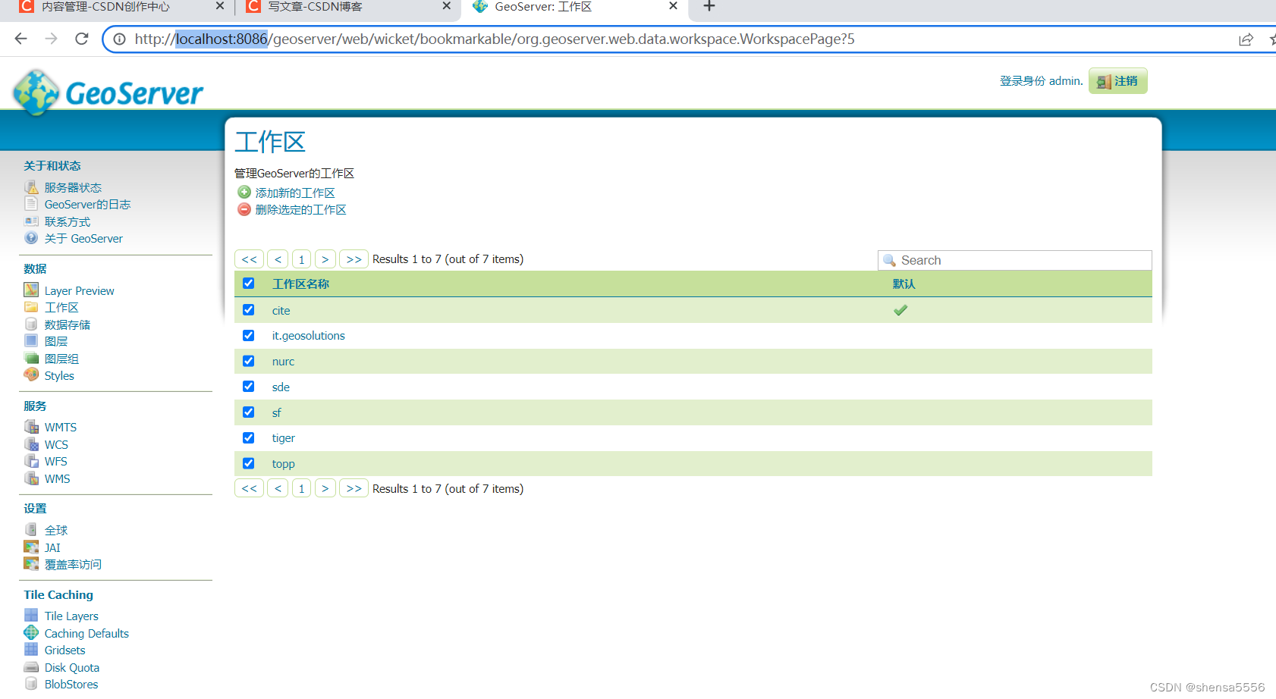Open the topp workspace link
Screen dimensions: 1276x699
(x=283, y=464)
